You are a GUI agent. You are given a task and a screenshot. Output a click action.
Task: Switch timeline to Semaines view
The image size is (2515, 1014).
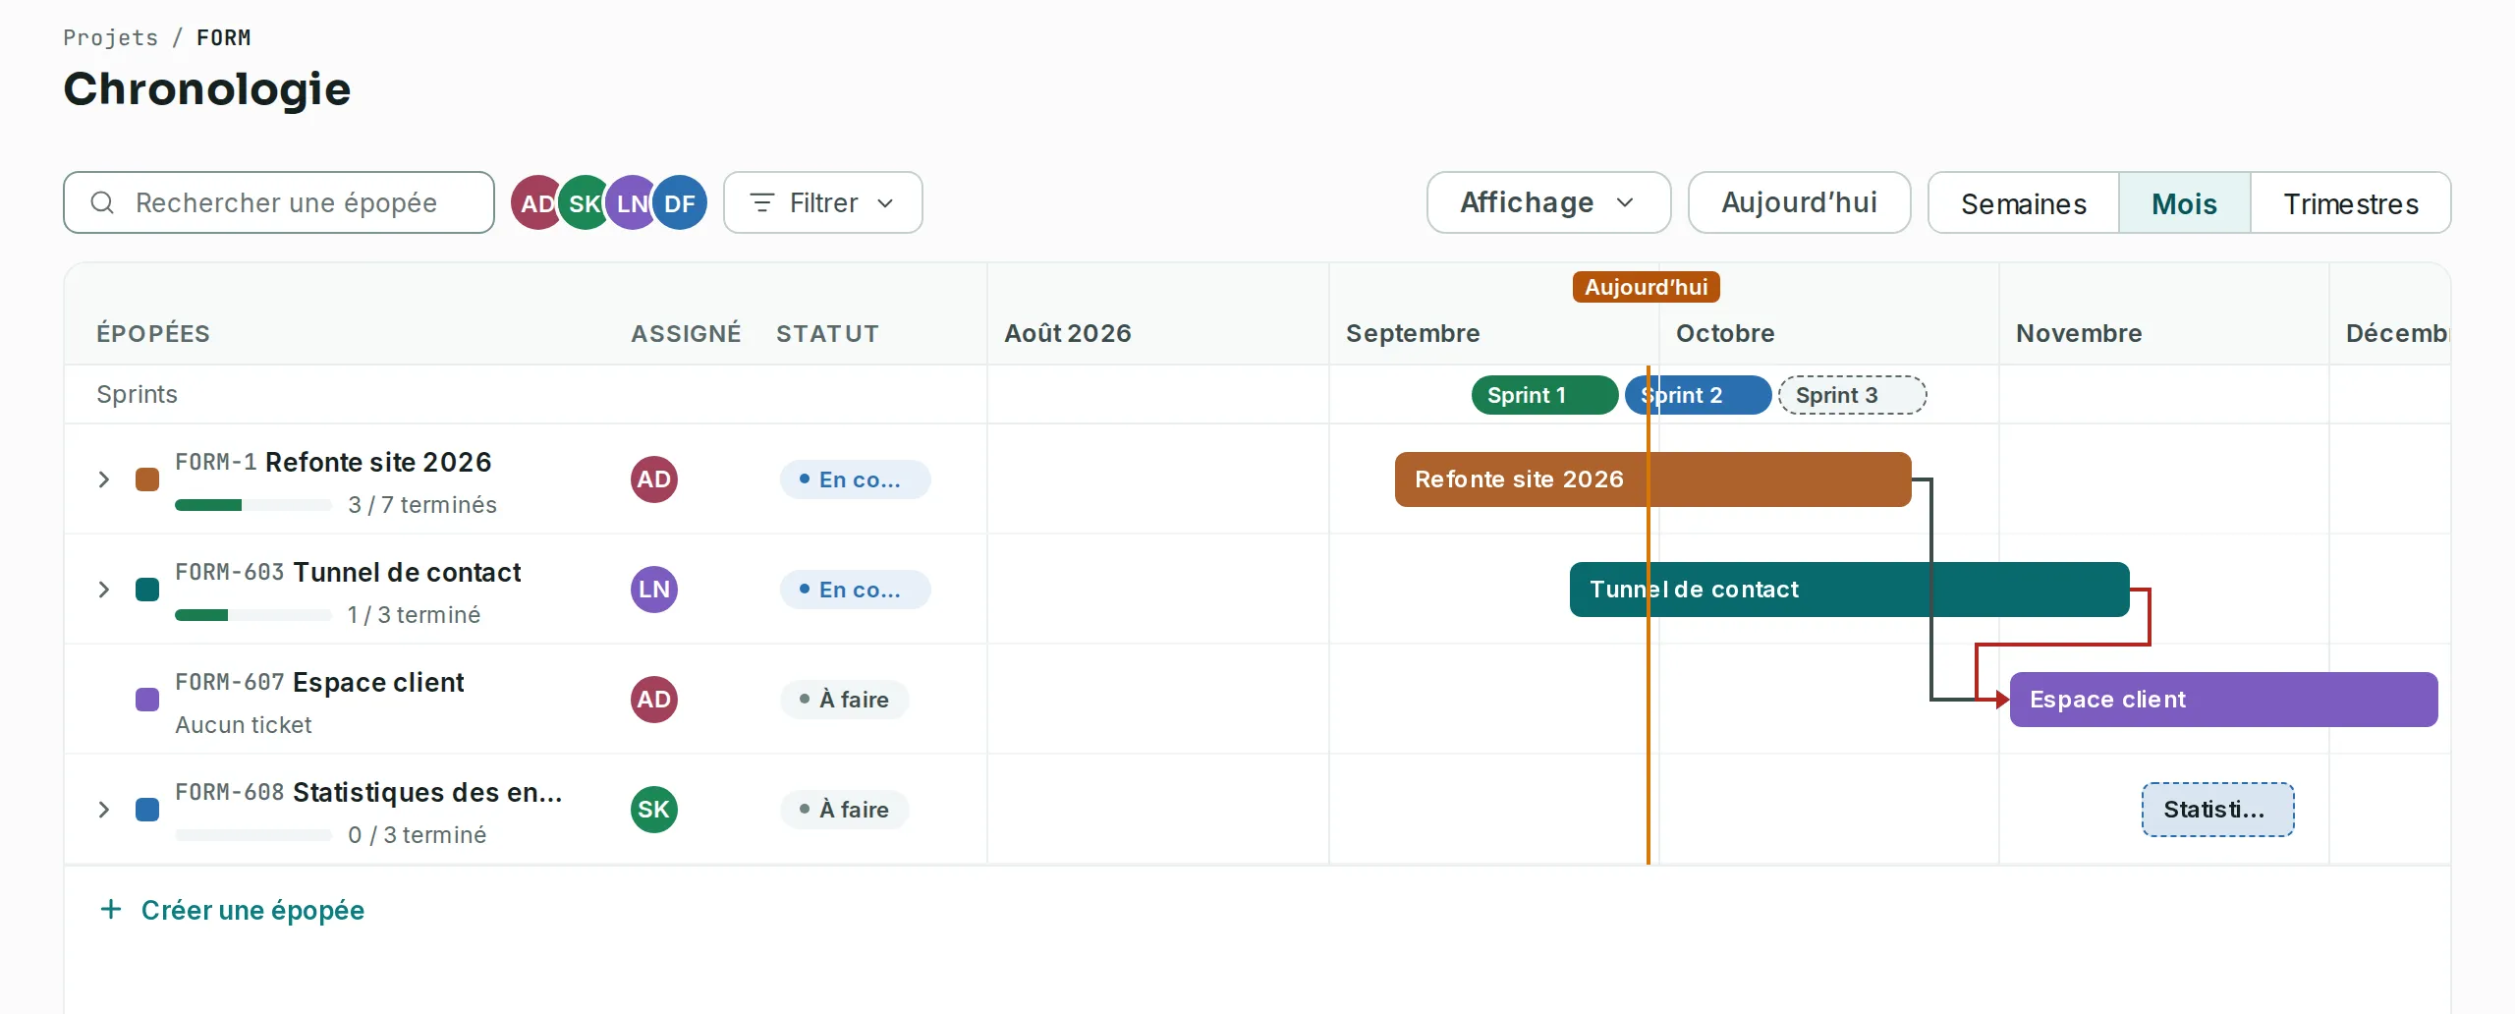[x=2024, y=203]
